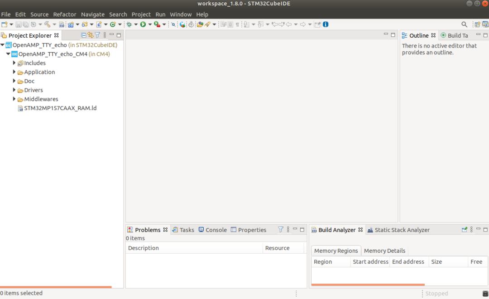Viewport: 489px width, 299px height.
Task: Expand the Doc folder
Action: tap(14, 81)
